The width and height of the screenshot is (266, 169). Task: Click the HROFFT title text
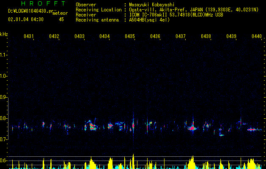pyautogui.click(x=43, y=3)
